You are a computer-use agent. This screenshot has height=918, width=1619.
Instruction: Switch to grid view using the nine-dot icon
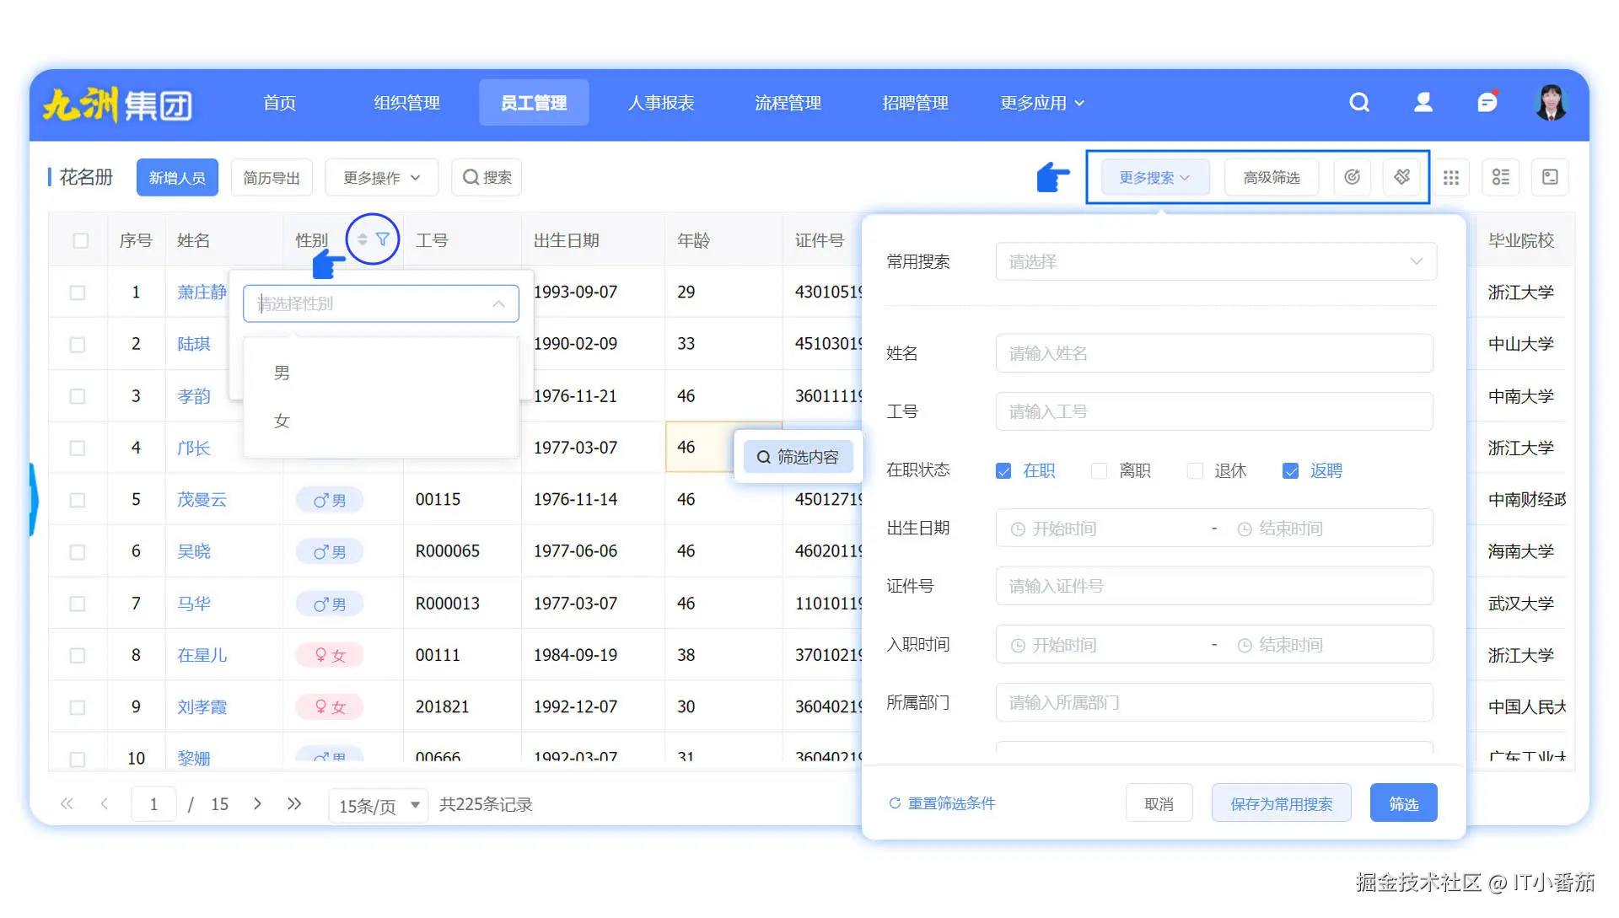click(1451, 177)
